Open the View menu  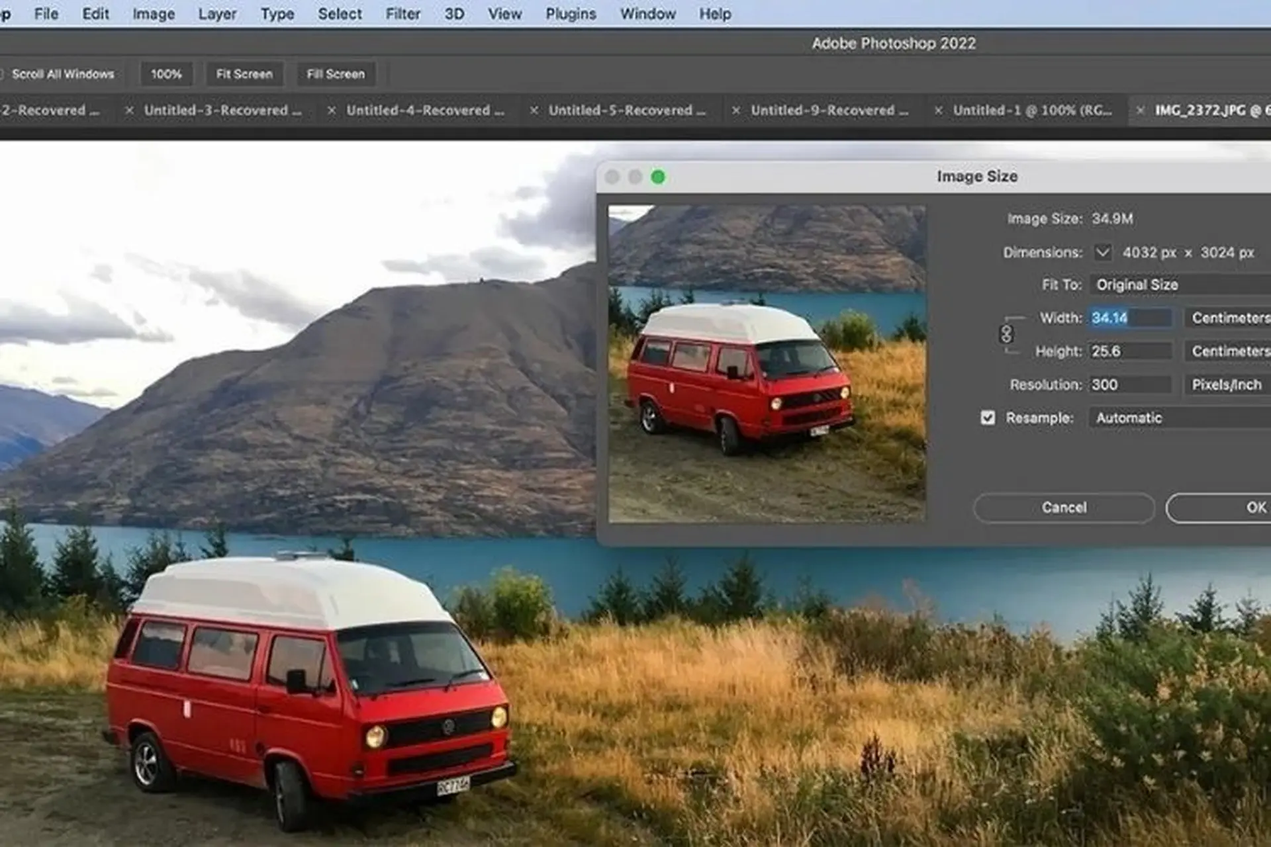click(x=504, y=14)
